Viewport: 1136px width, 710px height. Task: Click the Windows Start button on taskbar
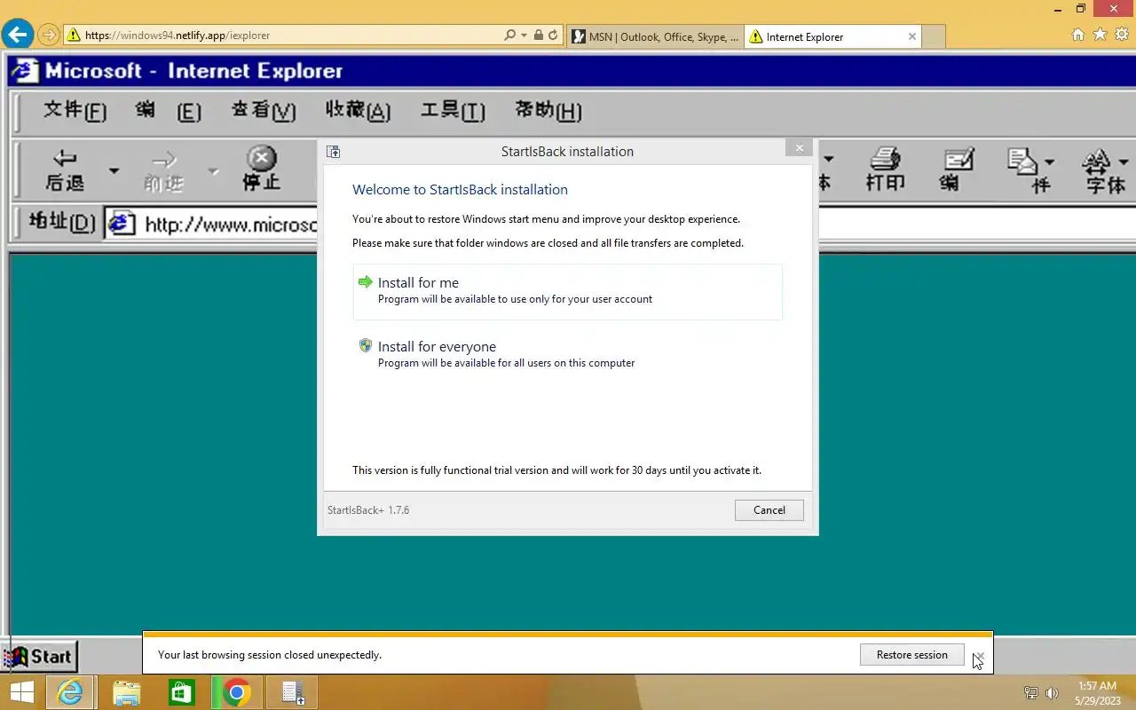click(21, 692)
